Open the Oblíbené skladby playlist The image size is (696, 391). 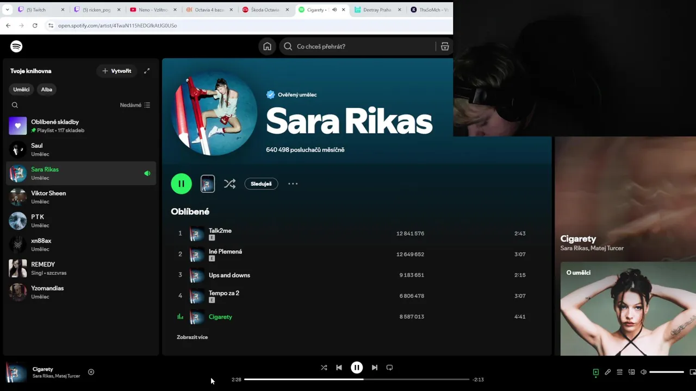(x=82, y=126)
